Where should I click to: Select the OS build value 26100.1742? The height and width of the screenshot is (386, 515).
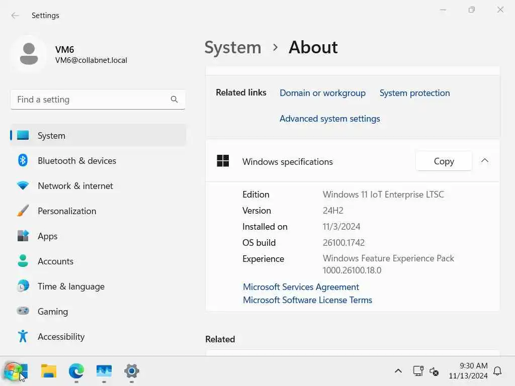pos(344,243)
